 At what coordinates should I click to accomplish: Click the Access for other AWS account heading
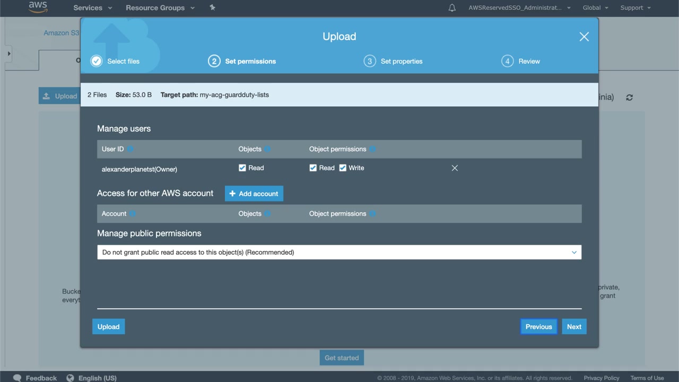coord(155,193)
